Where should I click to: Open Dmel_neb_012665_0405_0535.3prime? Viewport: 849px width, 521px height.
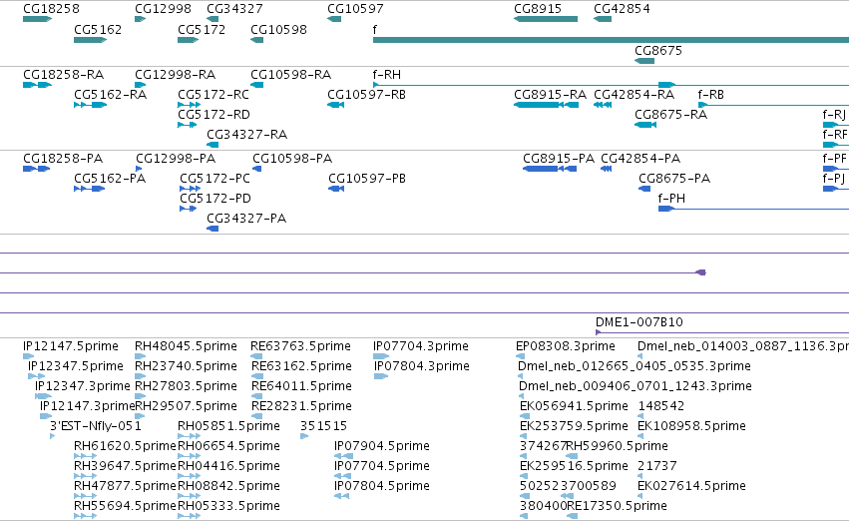click(x=635, y=365)
